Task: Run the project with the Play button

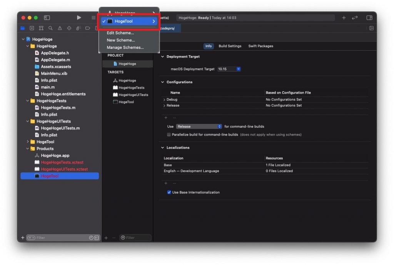Action: [79, 18]
